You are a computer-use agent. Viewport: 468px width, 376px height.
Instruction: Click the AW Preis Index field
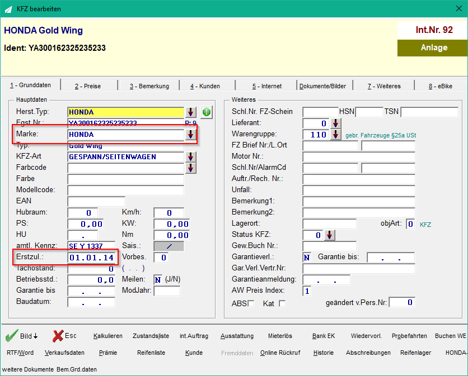(307, 291)
